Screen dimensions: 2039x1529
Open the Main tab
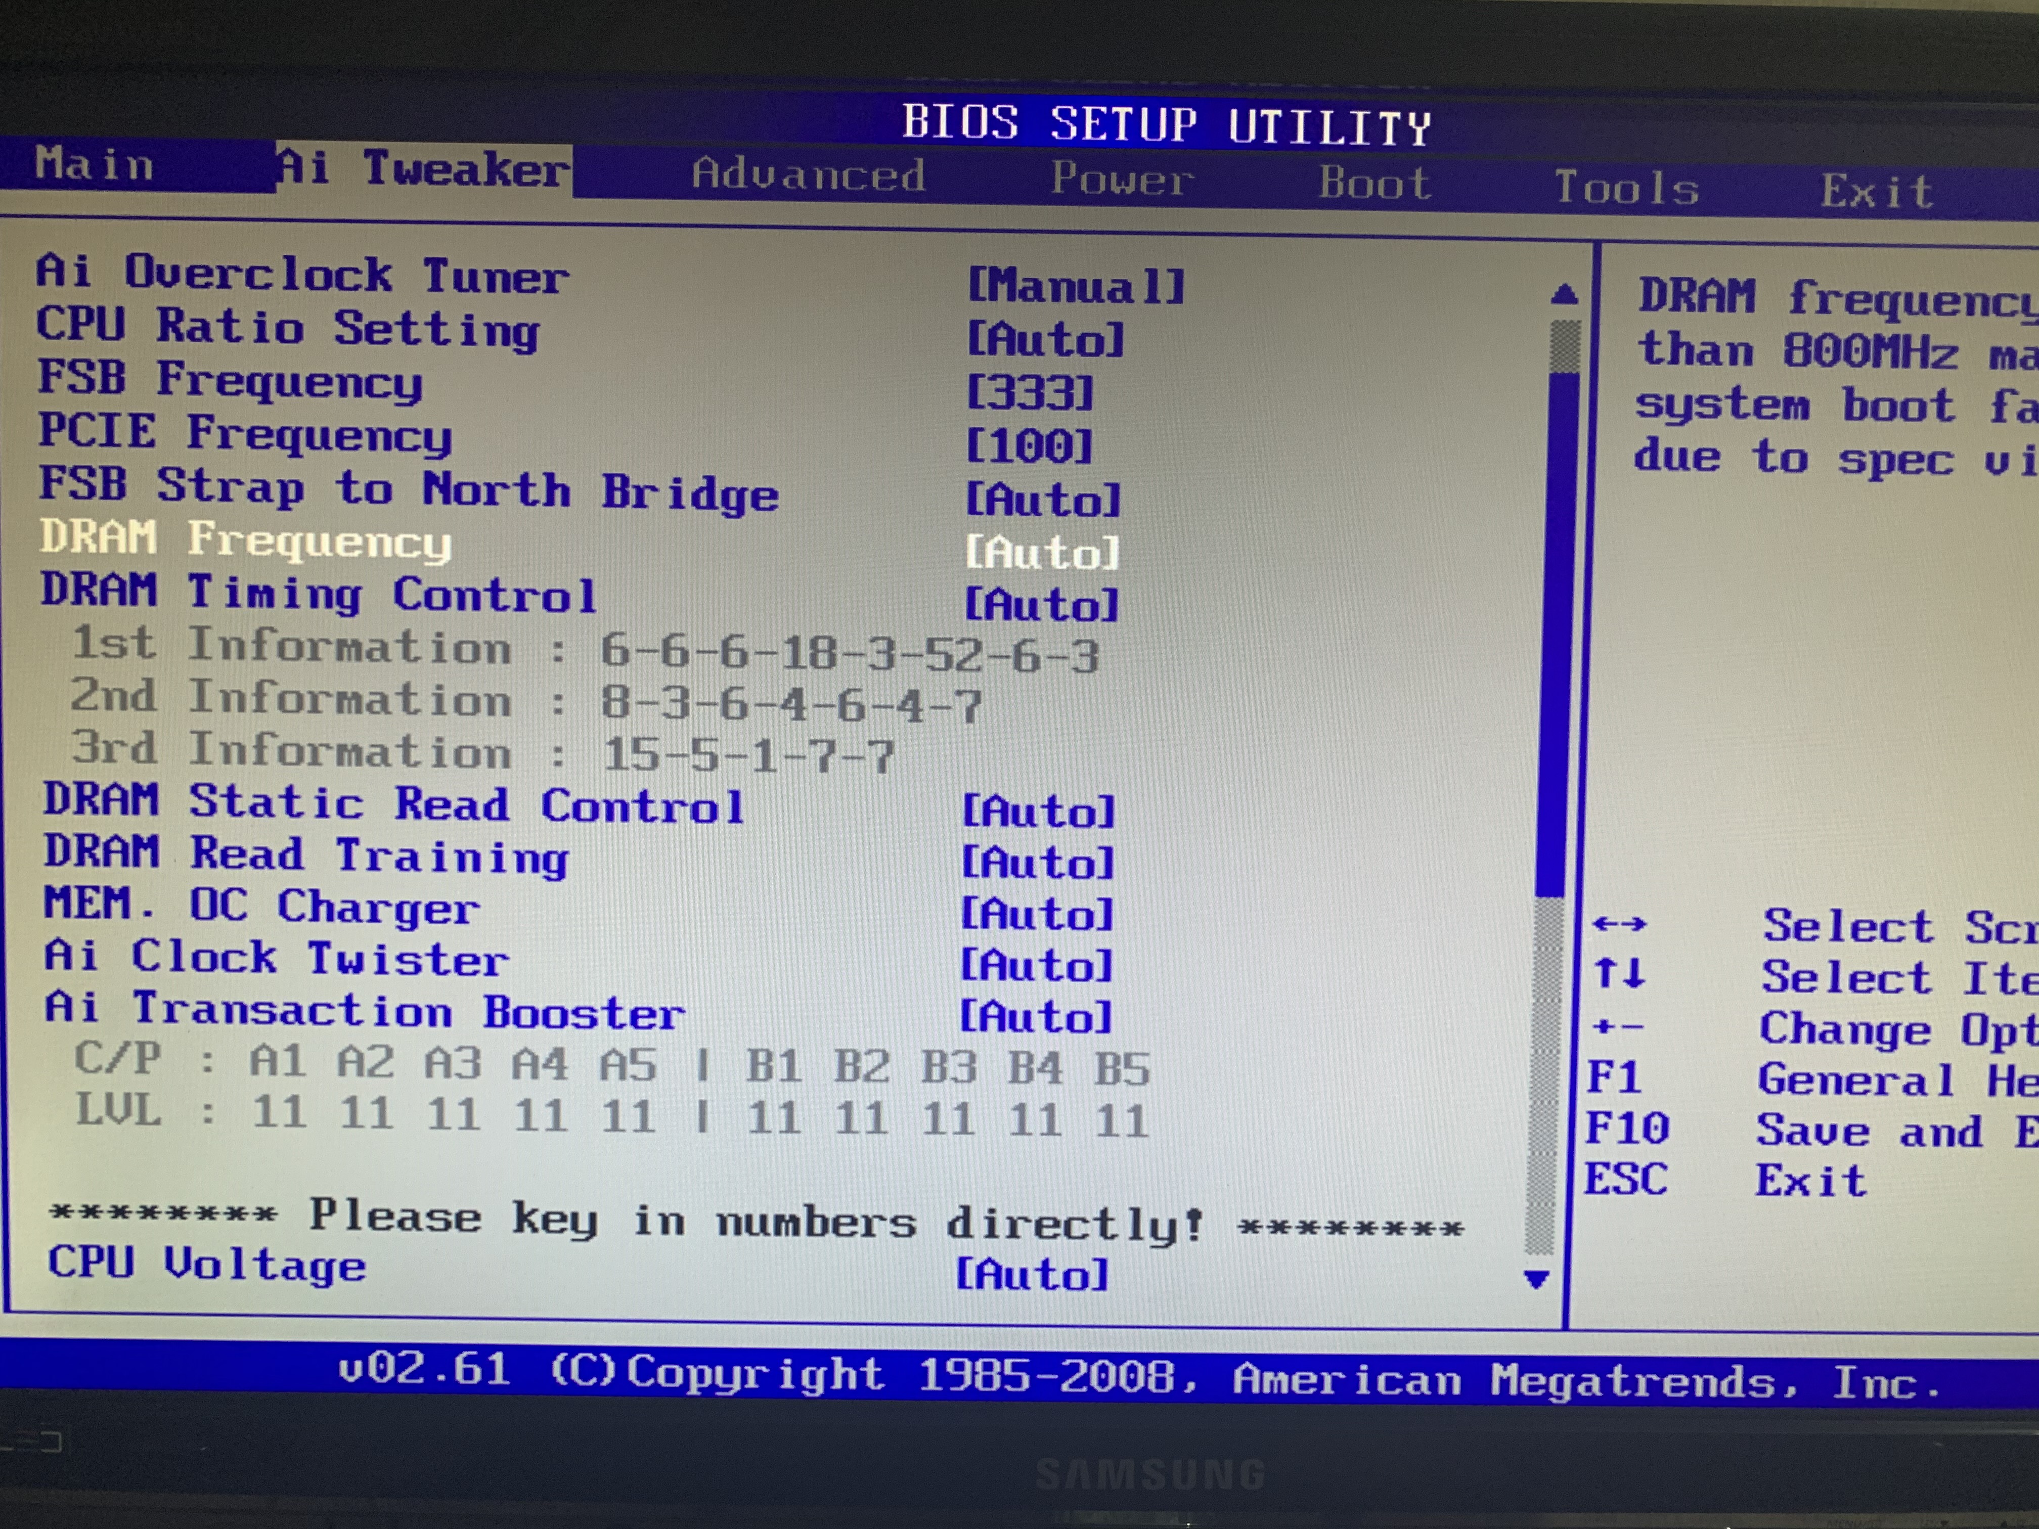(94, 165)
